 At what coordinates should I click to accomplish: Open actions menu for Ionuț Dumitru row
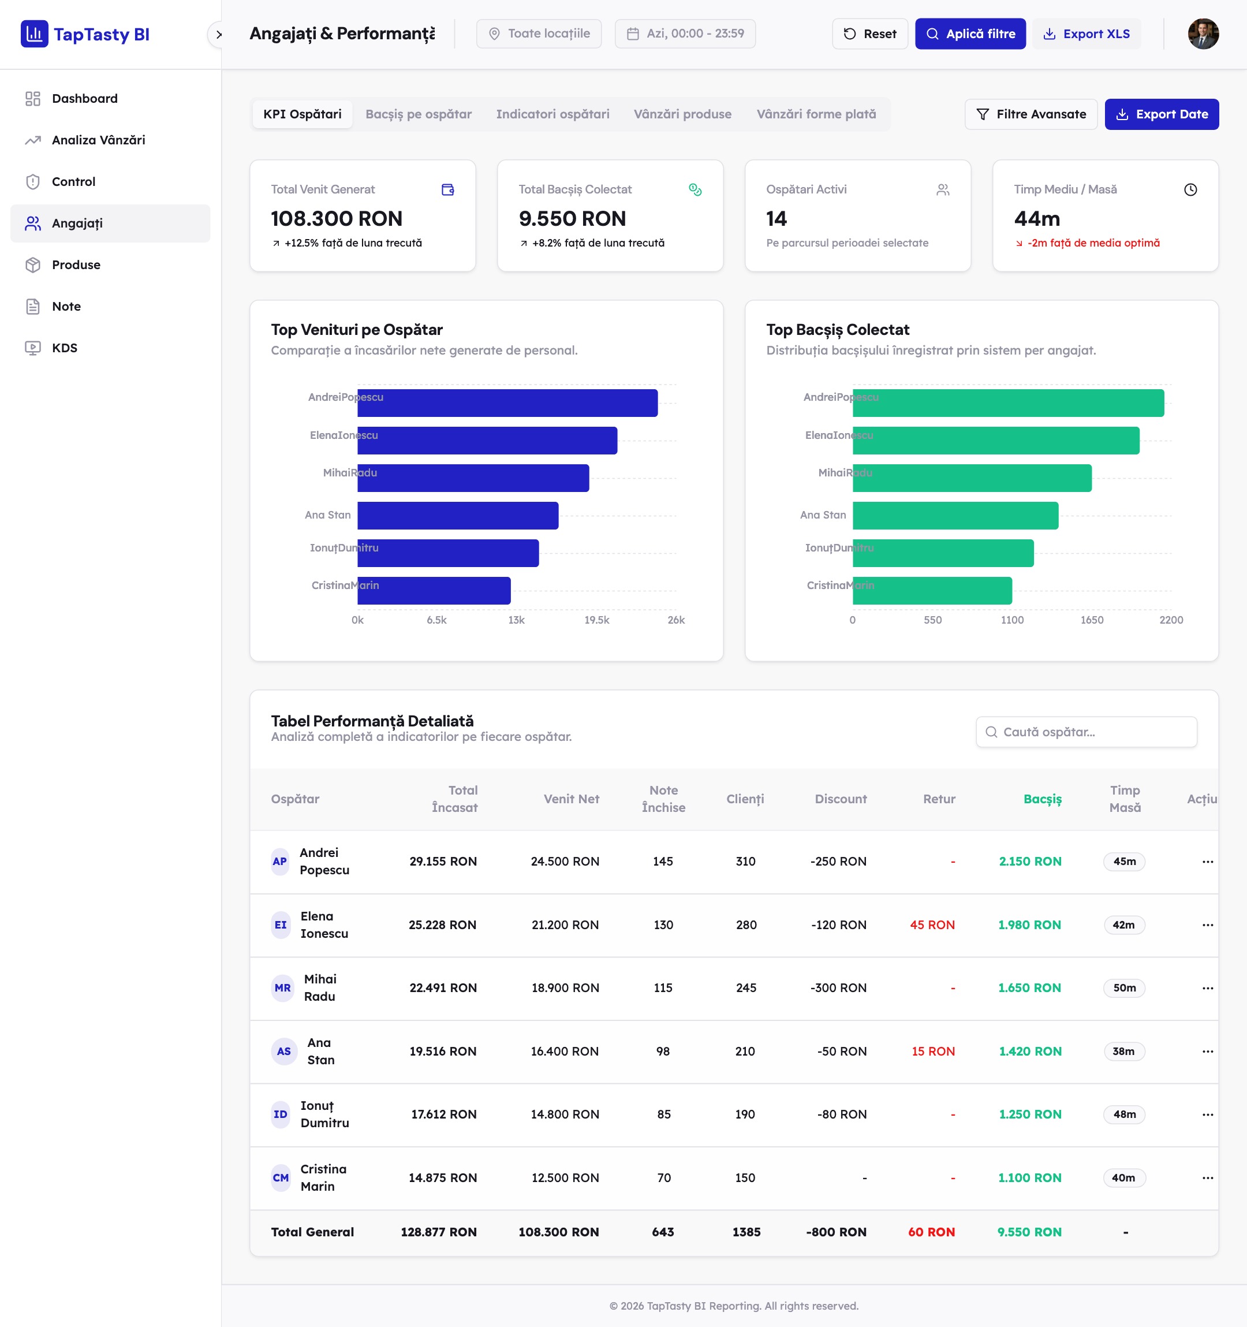tap(1207, 1114)
